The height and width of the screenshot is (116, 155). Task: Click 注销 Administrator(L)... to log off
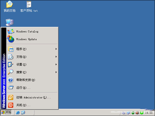click(32, 97)
